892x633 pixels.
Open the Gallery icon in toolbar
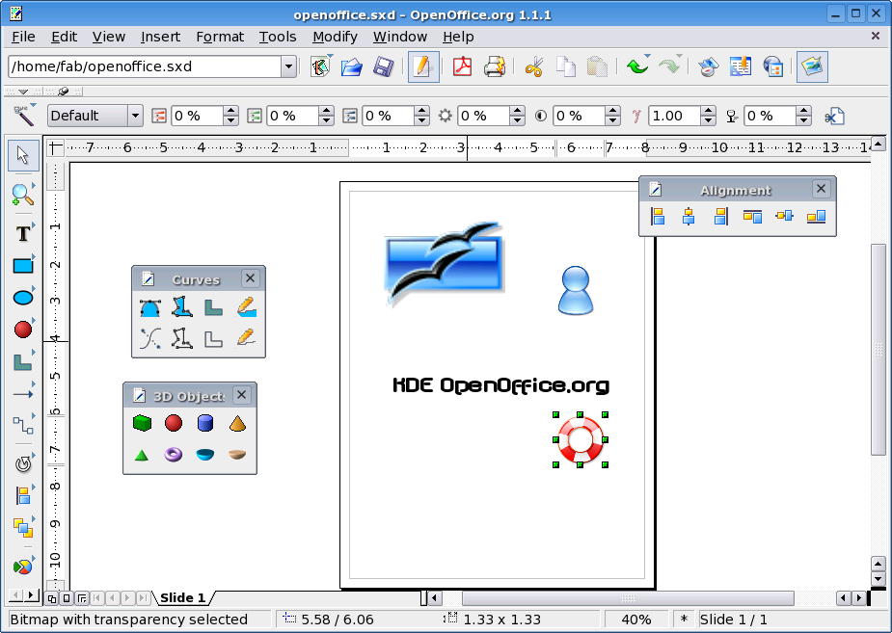(812, 67)
